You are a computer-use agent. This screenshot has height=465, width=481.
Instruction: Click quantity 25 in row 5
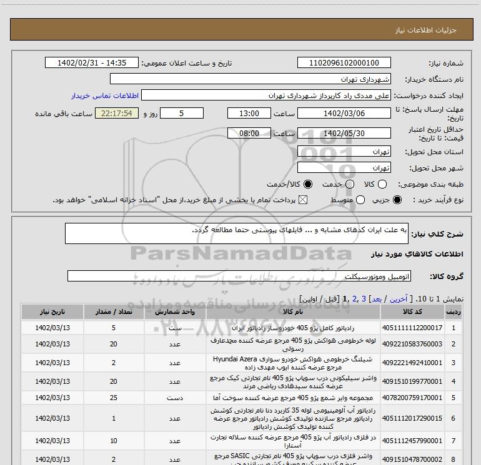114,398
